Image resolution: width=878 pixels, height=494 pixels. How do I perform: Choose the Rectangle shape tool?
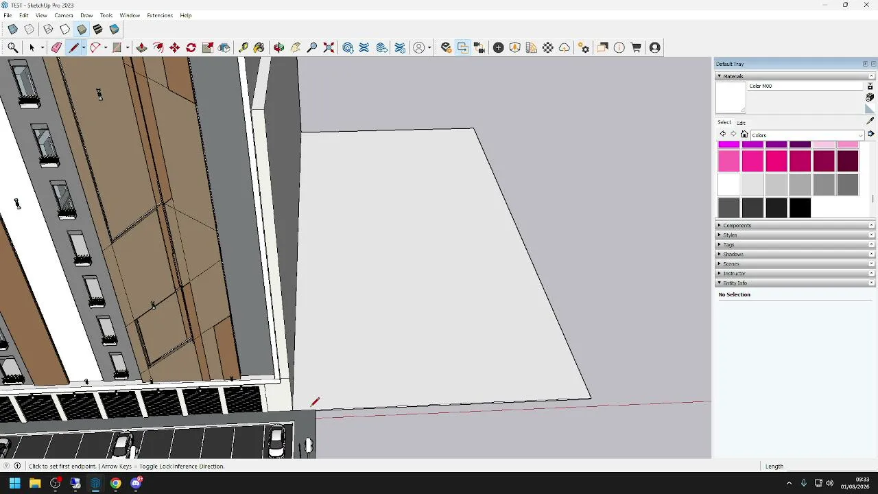click(x=117, y=47)
